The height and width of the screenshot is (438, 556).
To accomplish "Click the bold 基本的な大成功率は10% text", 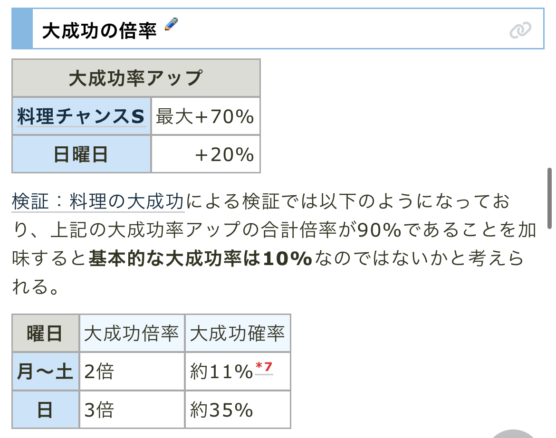I will tap(201, 258).
